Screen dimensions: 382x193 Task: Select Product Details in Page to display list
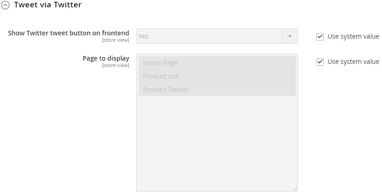tap(166, 90)
